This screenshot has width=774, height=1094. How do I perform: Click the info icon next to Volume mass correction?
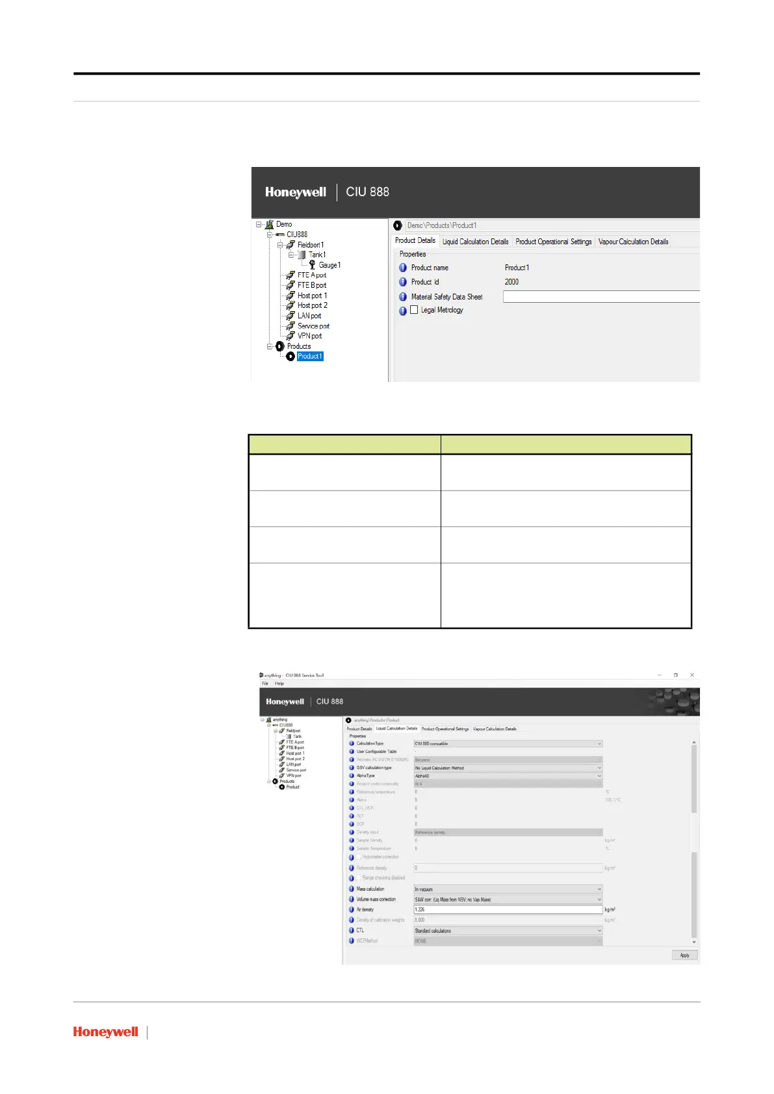(x=352, y=900)
